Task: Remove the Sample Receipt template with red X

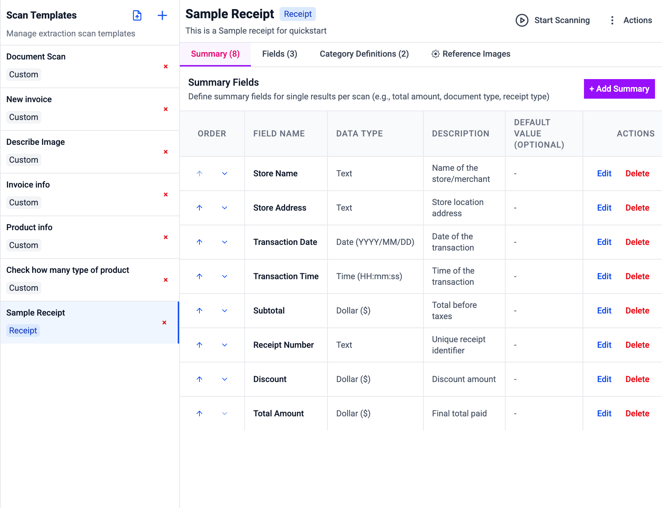Action: (164, 323)
